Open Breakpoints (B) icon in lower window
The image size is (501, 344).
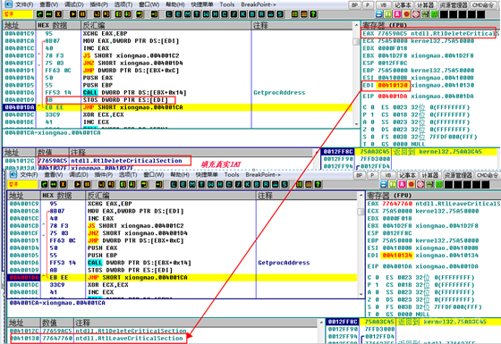coord(257,184)
